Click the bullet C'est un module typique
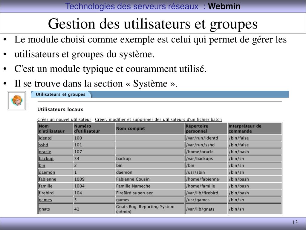Screen dimensions: 306x230 pos(111,69)
